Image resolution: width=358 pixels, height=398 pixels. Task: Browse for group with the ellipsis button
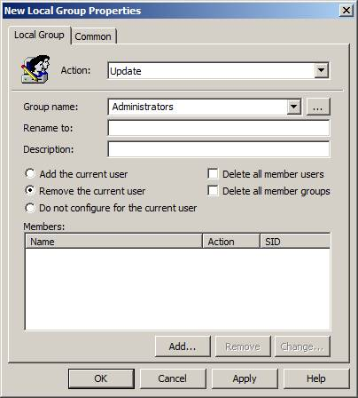(x=318, y=107)
